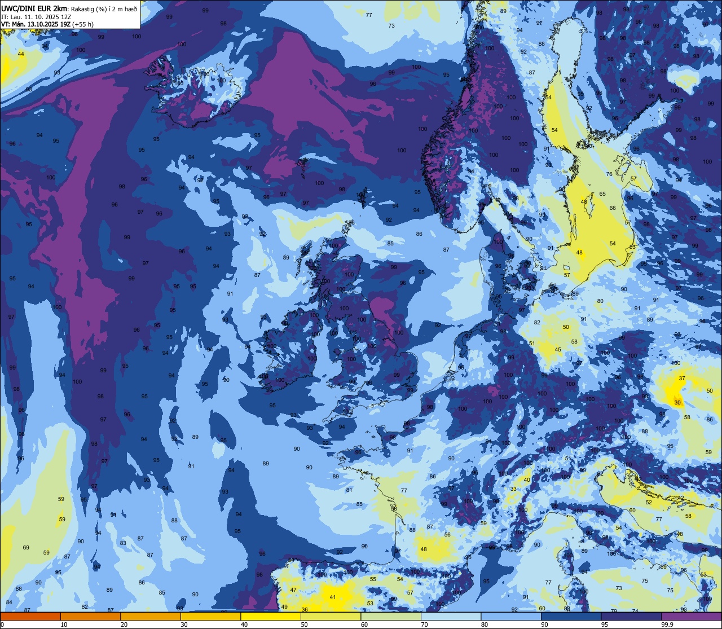
Task: Select the 30–40 amber legend swatch
Action: tap(210, 617)
